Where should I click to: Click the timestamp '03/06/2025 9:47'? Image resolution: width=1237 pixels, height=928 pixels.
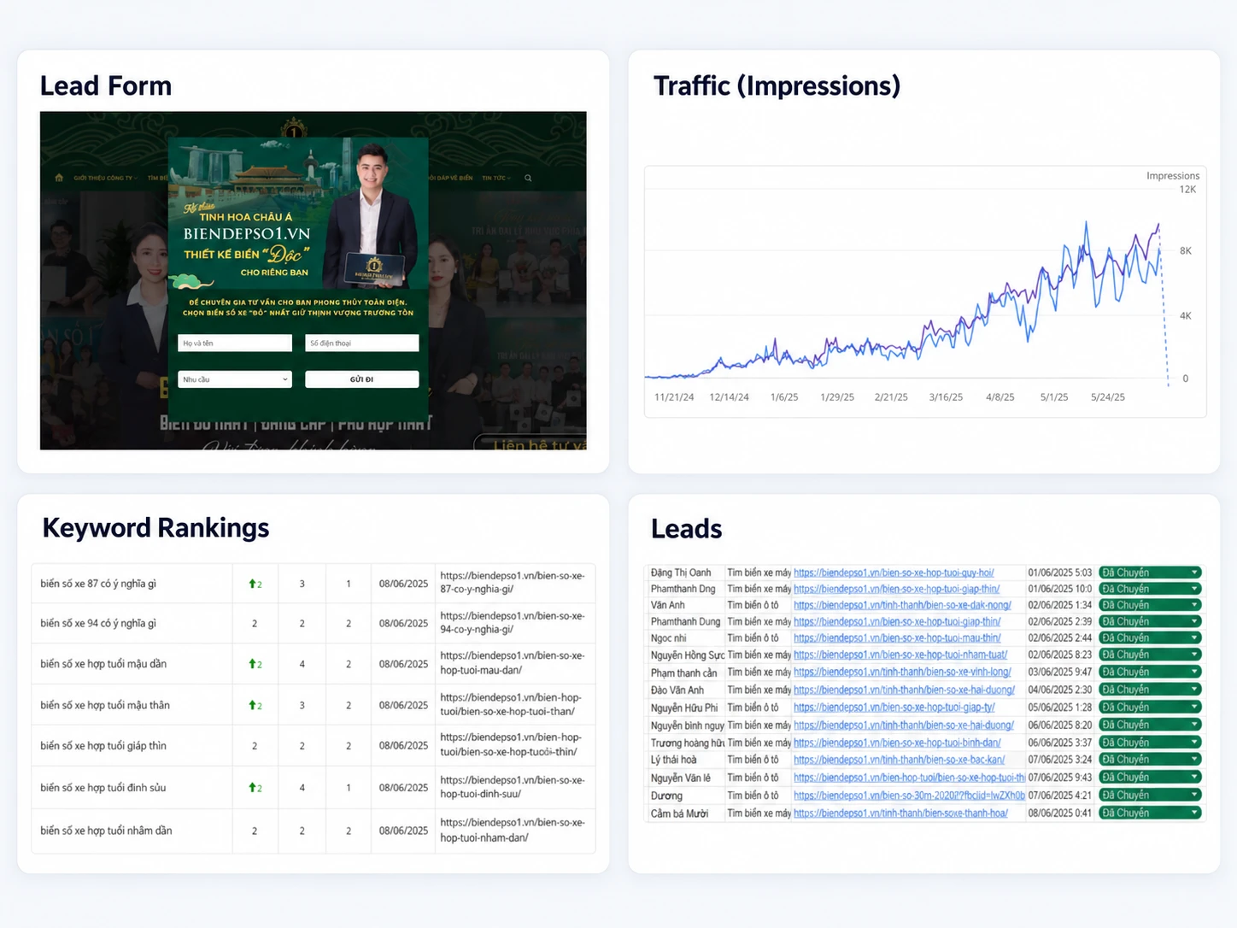tap(1060, 672)
